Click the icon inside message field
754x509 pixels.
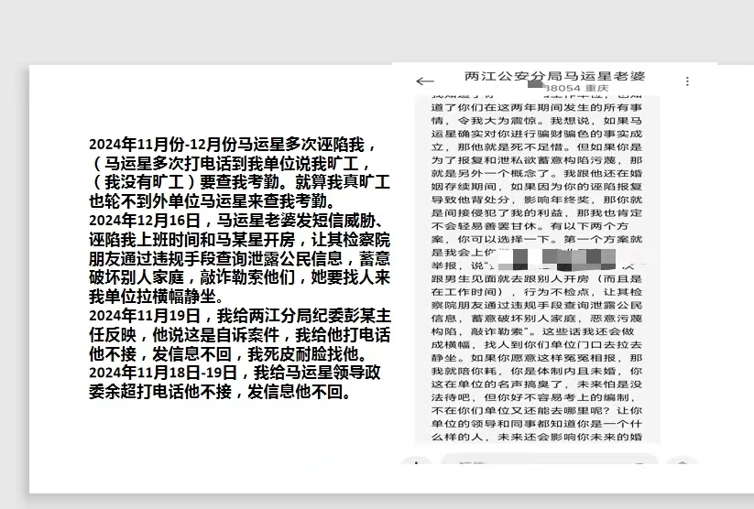tap(639, 463)
